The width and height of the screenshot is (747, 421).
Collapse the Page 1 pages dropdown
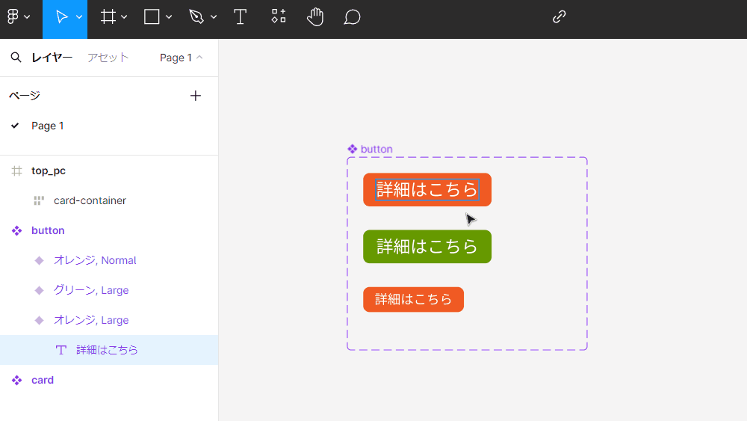[x=181, y=58]
